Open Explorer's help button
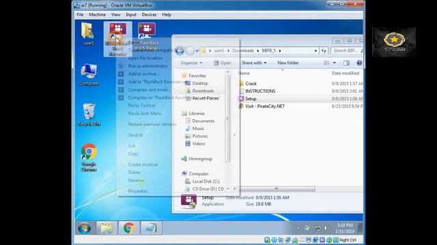 359,63
